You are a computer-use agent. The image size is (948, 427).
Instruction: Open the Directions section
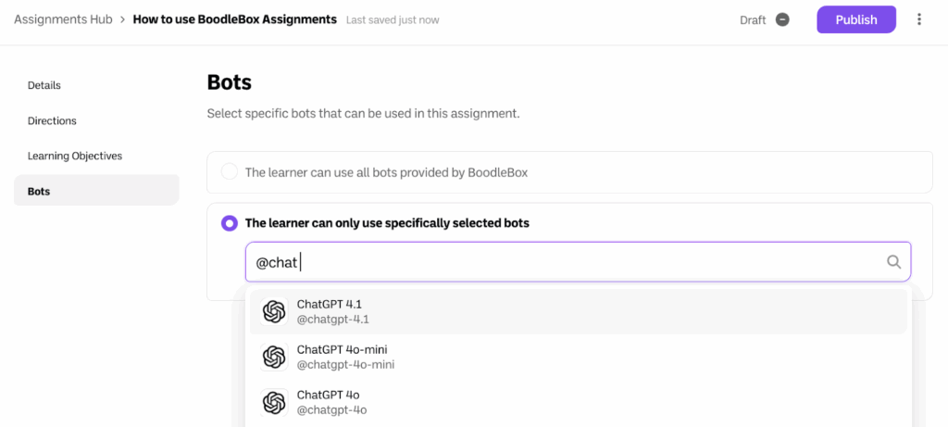pyautogui.click(x=52, y=120)
